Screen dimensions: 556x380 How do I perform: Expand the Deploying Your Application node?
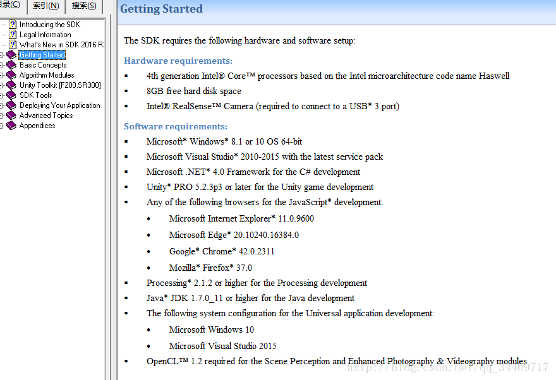click(x=1, y=105)
